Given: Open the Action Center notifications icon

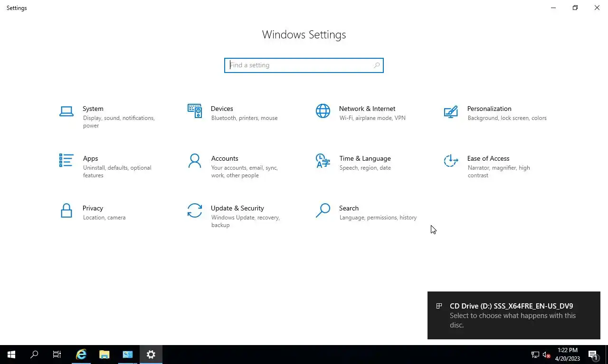Looking at the screenshot, I should [x=593, y=355].
